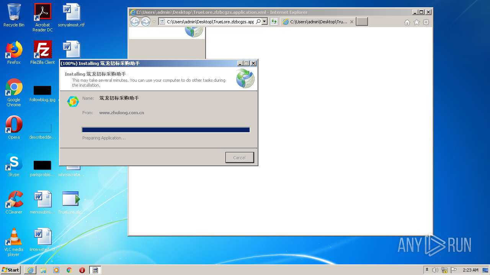Open Opera from the taskbar
This screenshot has width=490, height=275.
(82, 270)
